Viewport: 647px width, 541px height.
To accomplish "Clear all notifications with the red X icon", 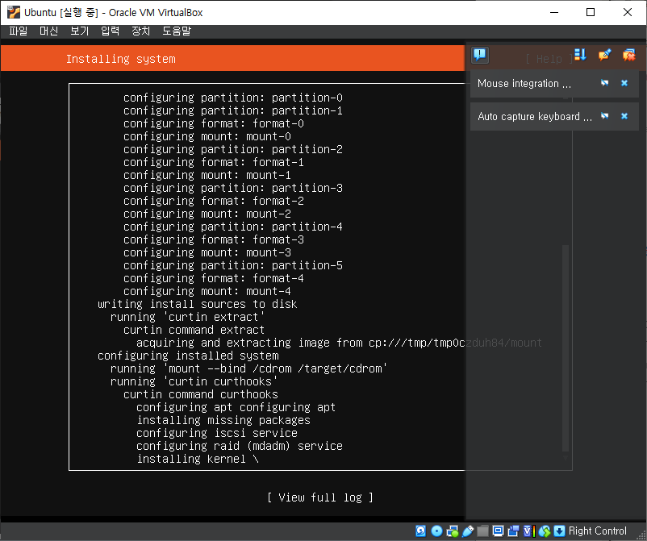I will (628, 55).
